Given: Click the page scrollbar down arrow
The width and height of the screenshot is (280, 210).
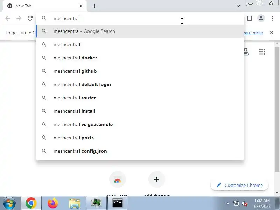Looking at the screenshot, I should 277,193.
